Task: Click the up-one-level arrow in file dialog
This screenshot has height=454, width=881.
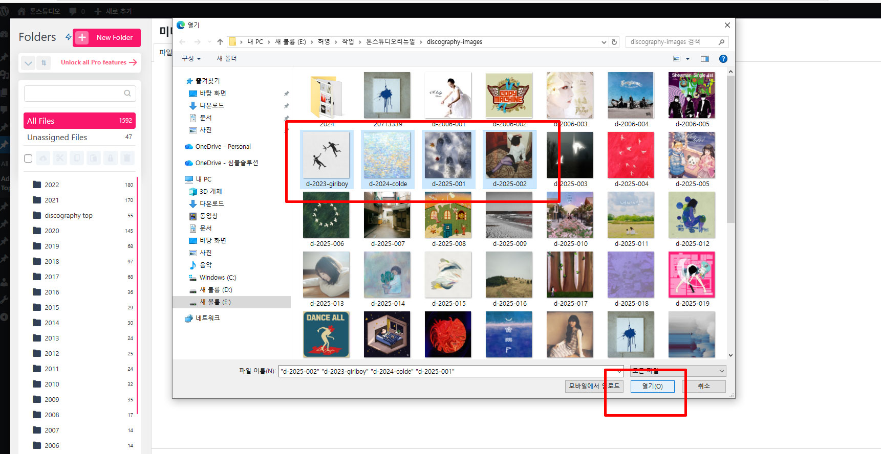Action: (x=220, y=42)
